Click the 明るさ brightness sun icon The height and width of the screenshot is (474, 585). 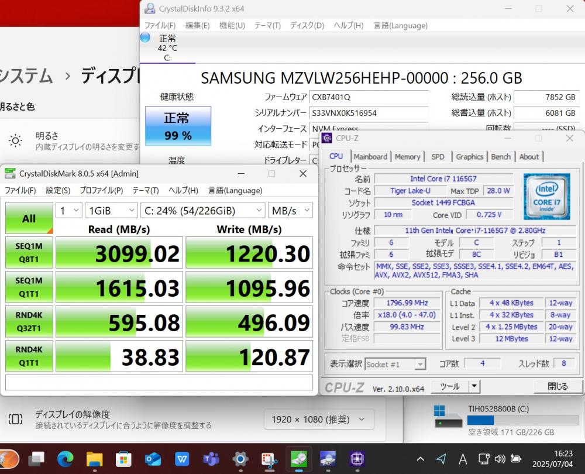coord(16,140)
